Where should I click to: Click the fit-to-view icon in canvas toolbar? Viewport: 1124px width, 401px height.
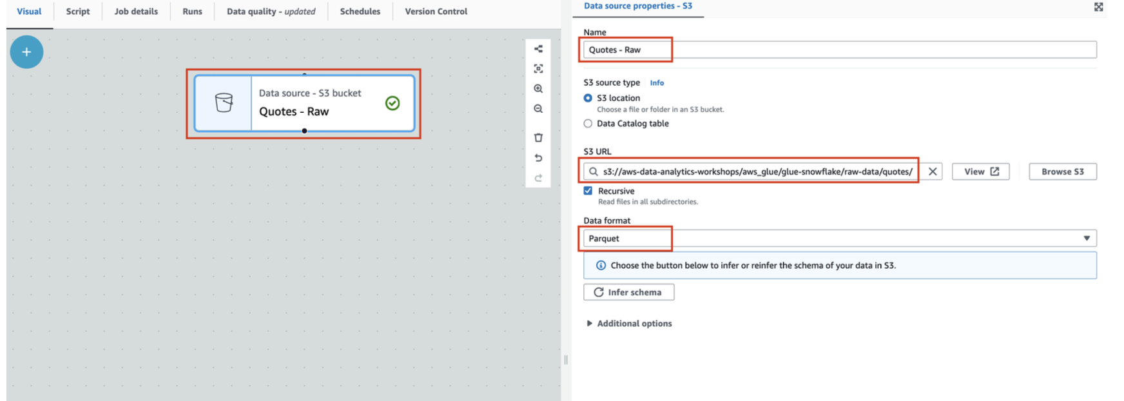point(538,69)
